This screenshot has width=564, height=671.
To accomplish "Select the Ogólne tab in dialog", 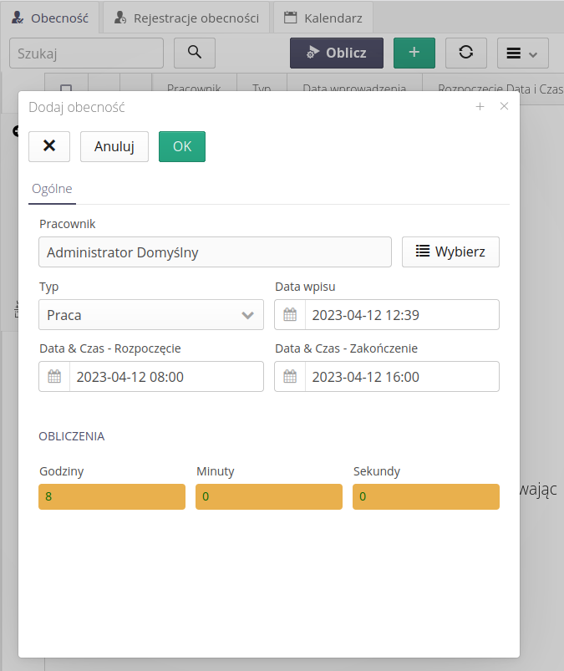I will [52, 189].
